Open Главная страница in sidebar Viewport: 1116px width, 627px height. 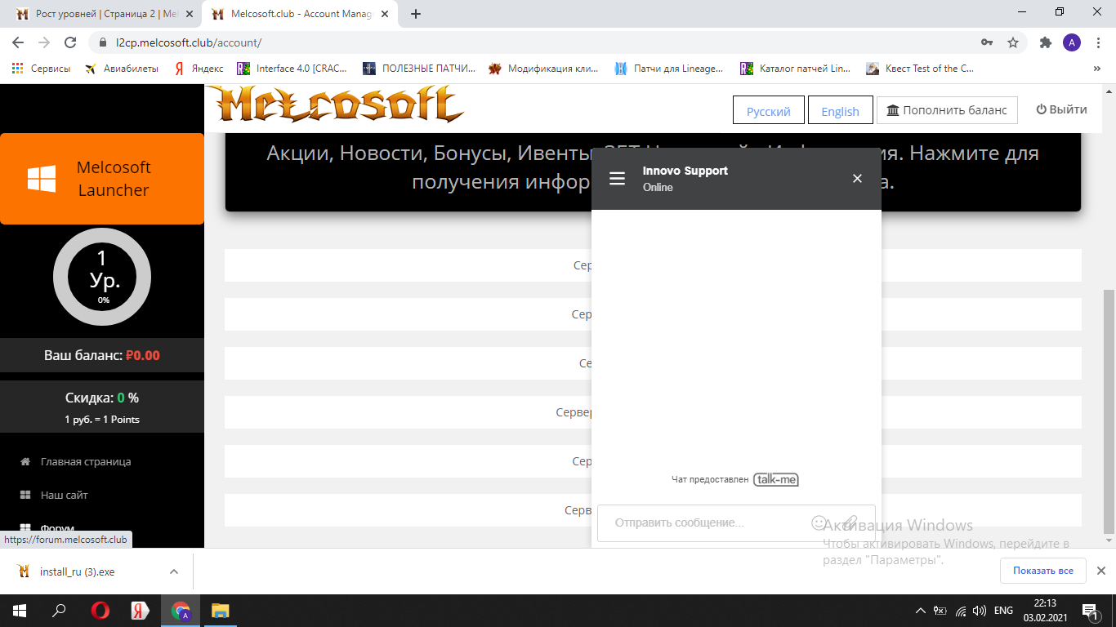(x=86, y=461)
